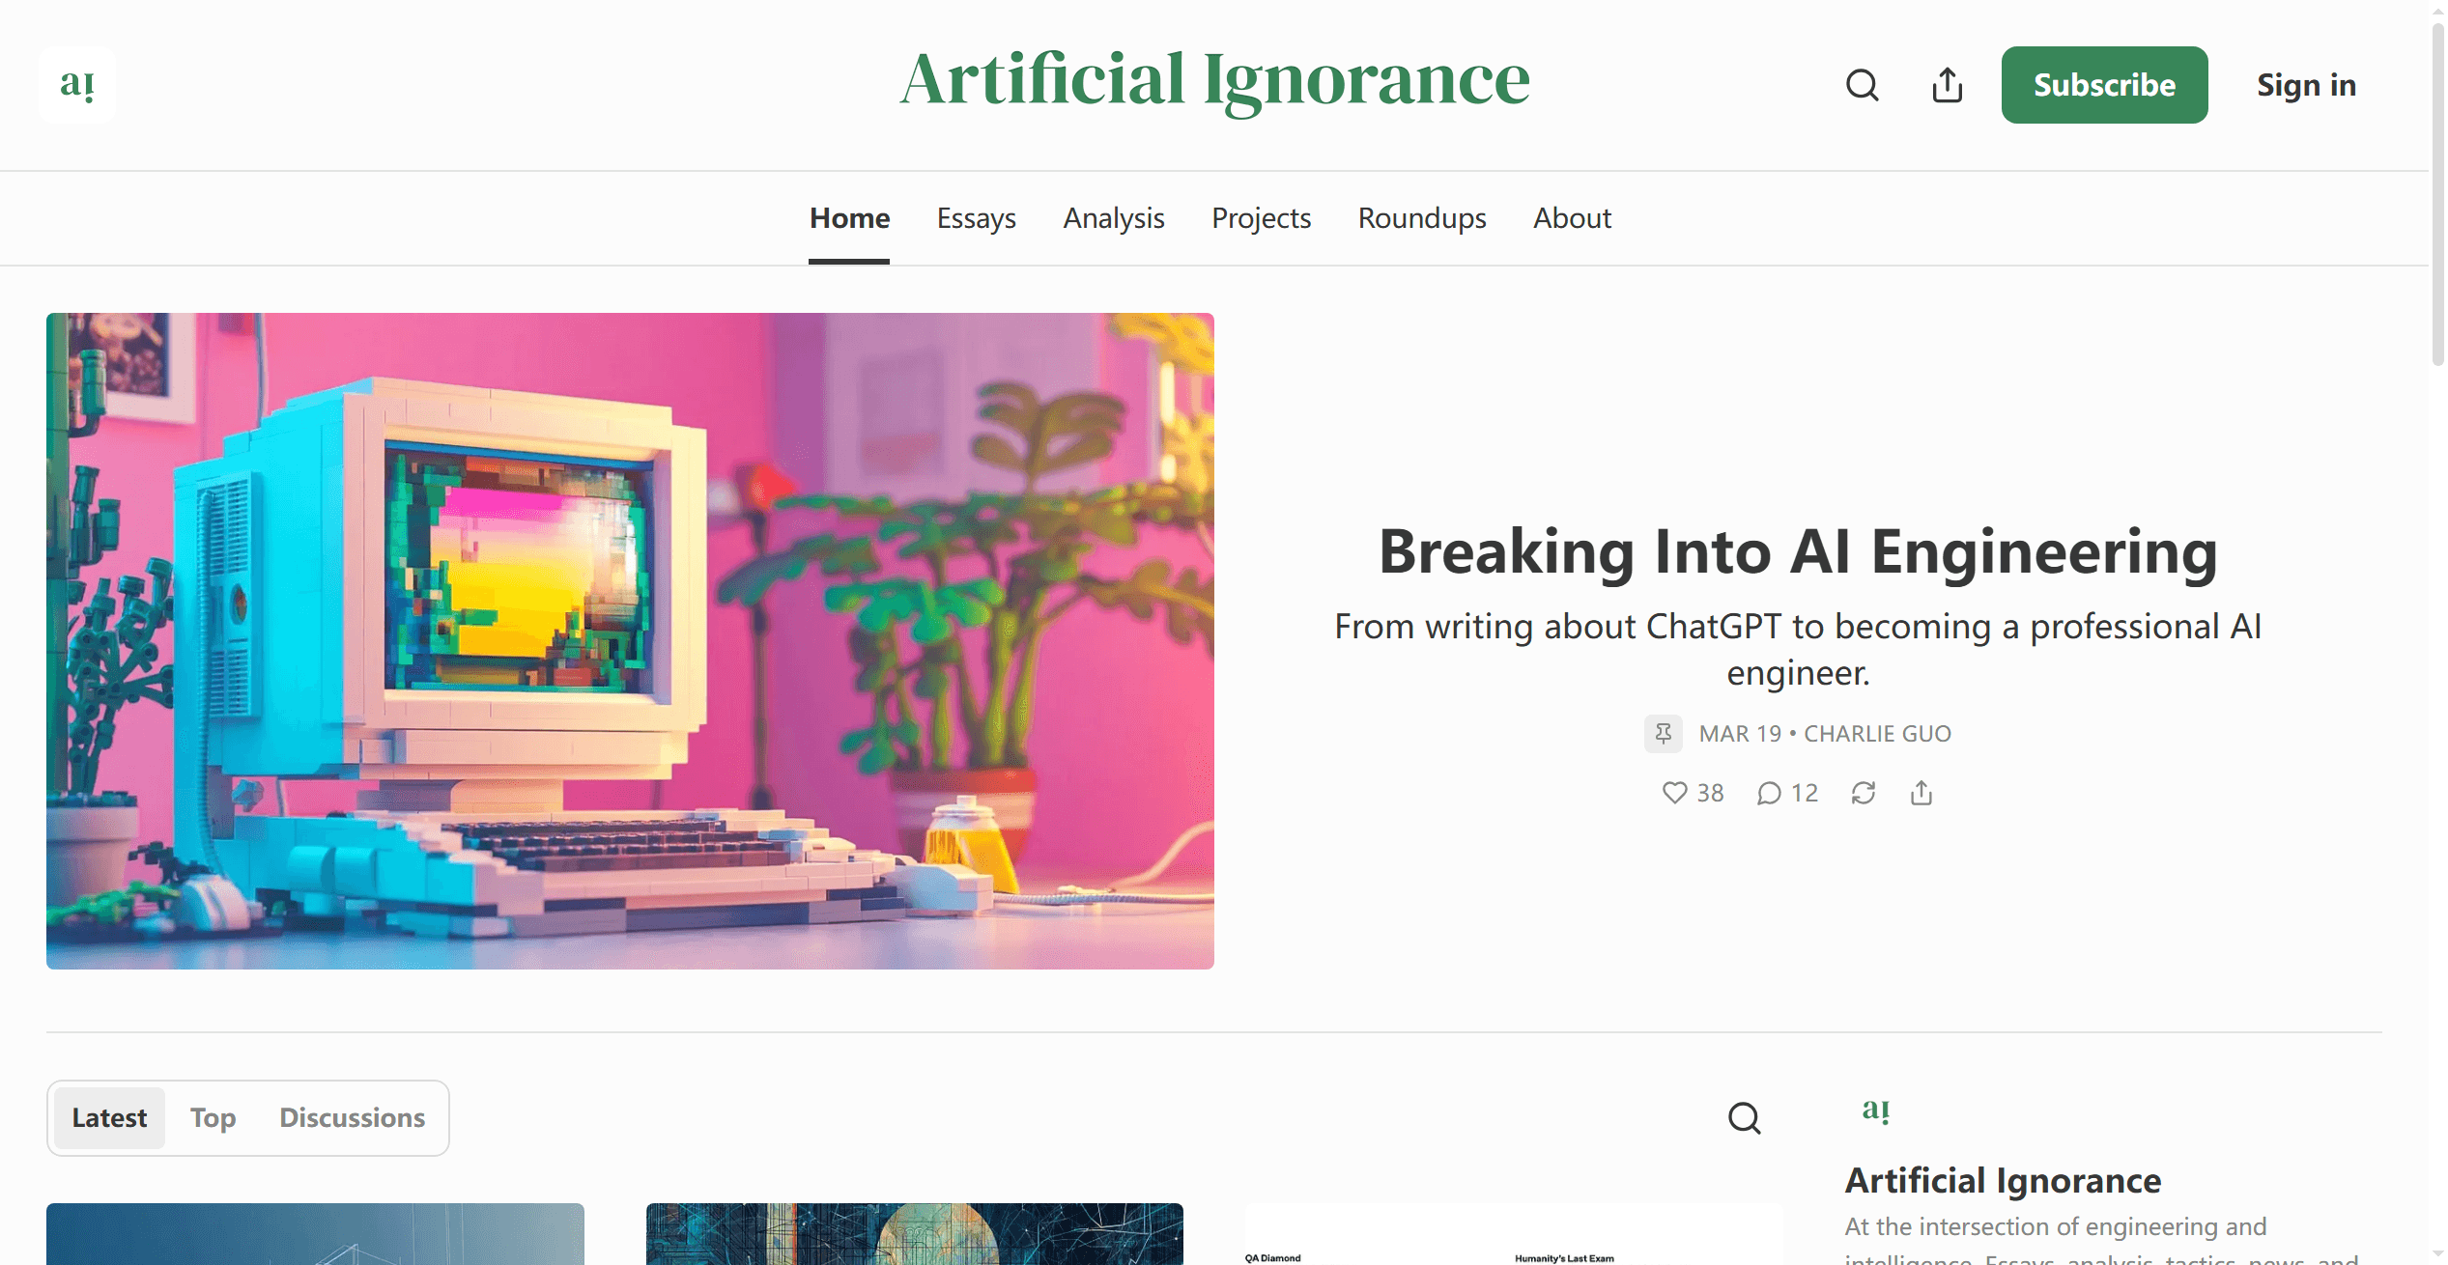The height and width of the screenshot is (1265, 2448).
Task: Select the Latest posts filter
Action: point(109,1117)
